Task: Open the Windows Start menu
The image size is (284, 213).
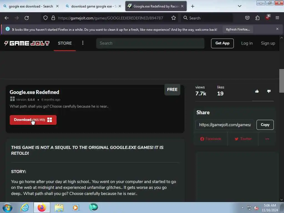Action: click(x=7, y=207)
